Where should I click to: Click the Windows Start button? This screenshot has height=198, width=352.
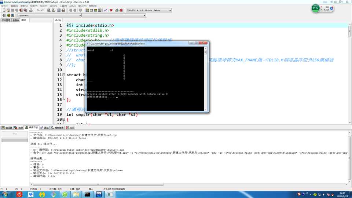tap(5, 194)
